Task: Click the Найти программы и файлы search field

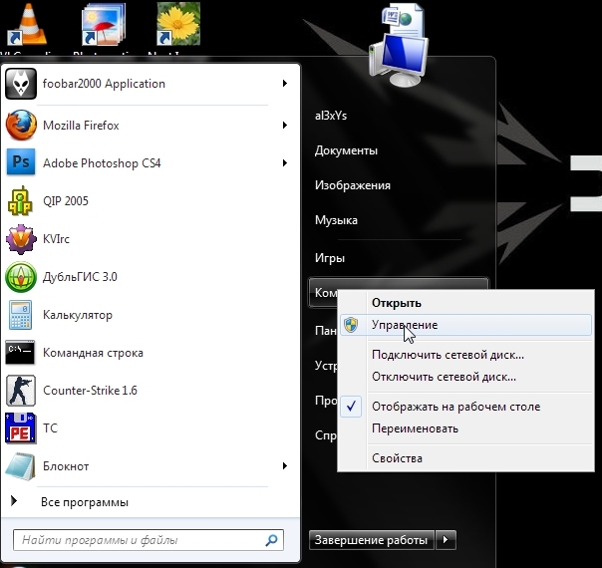Action: [149, 540]
